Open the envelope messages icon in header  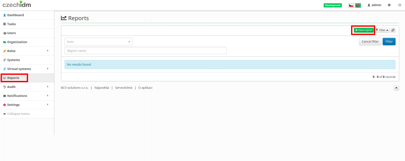[389, 5]
